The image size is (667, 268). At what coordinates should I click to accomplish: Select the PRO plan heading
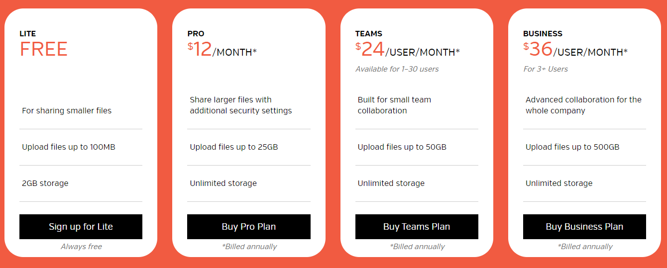(x=196, y=34)
